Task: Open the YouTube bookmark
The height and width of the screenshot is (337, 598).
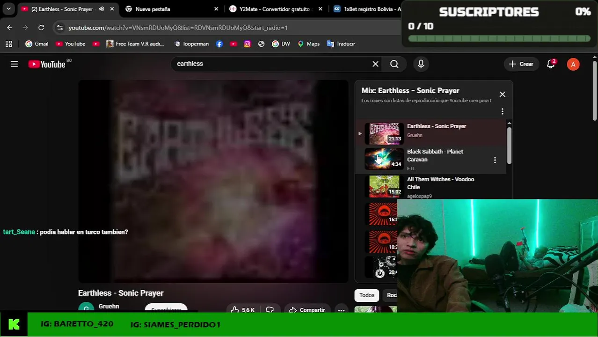Action: (70, 44)
